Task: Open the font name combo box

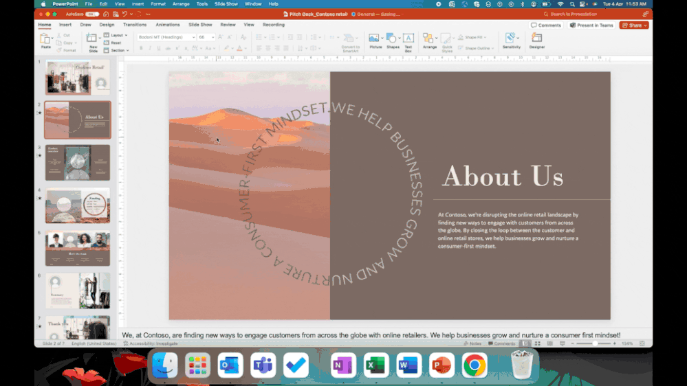Action: click(x=166, y=37)
